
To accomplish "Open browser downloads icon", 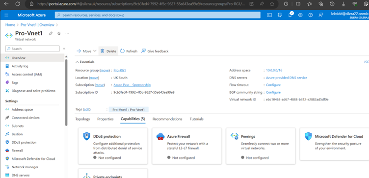I will point(343,4).
